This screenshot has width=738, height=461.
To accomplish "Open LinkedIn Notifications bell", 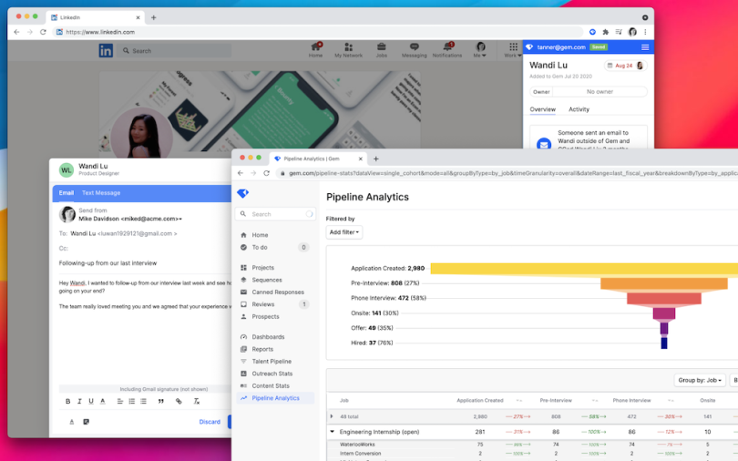I will click(x=447, y=50).
